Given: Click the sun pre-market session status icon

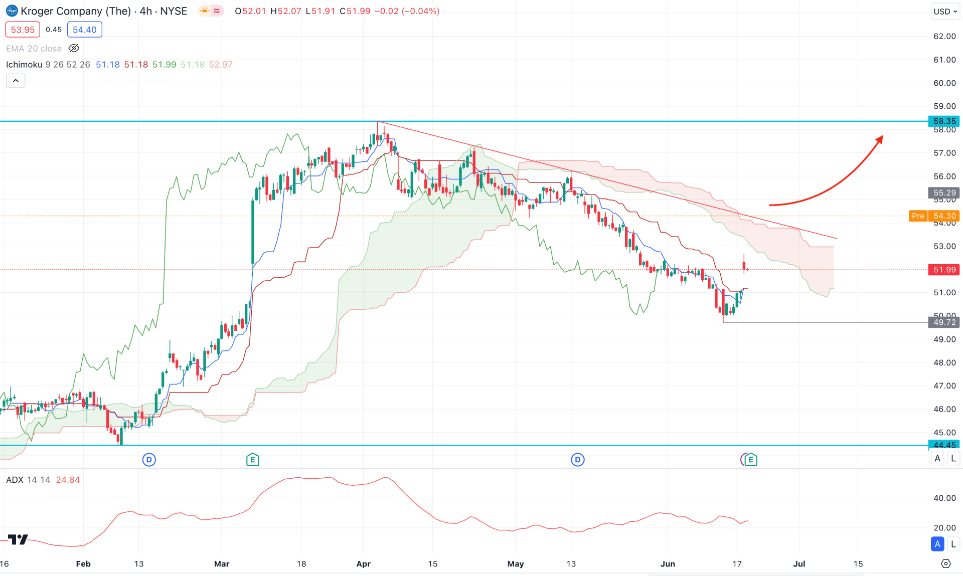Looking at the screenshot, I should coord(204,11).
